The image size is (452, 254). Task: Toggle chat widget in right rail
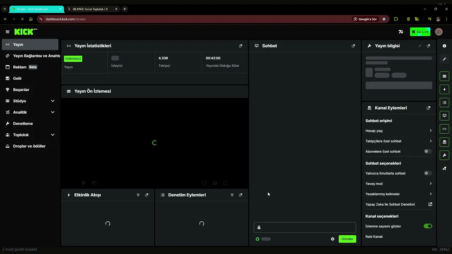[444, 115]
